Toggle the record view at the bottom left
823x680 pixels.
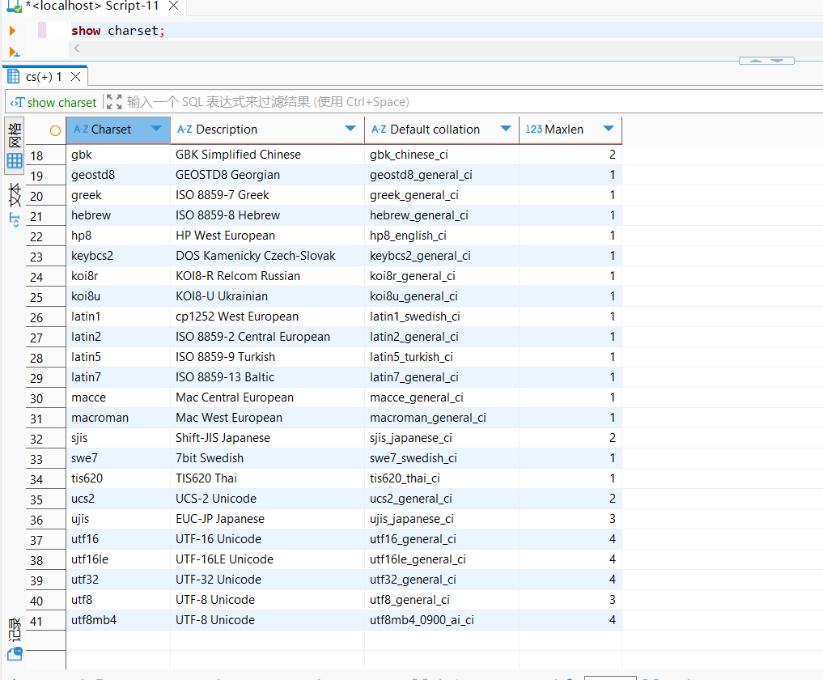(15, 640)
